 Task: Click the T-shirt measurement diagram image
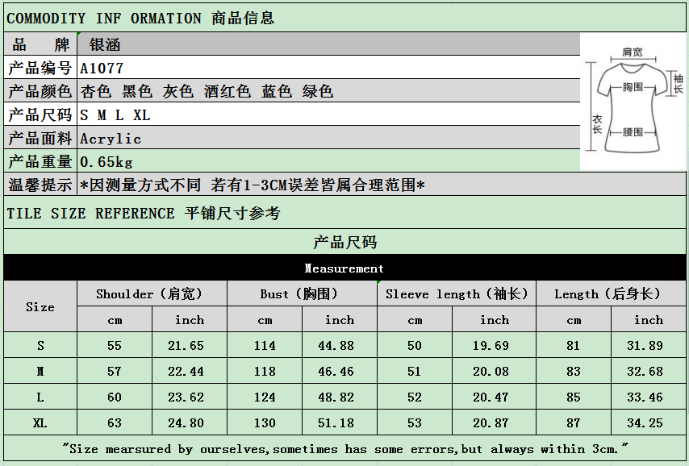point(633,101)
